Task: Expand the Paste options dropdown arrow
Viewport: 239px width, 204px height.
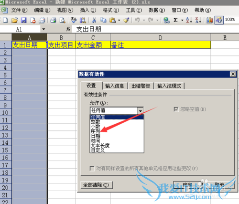Action: click(x=119, y=21)
